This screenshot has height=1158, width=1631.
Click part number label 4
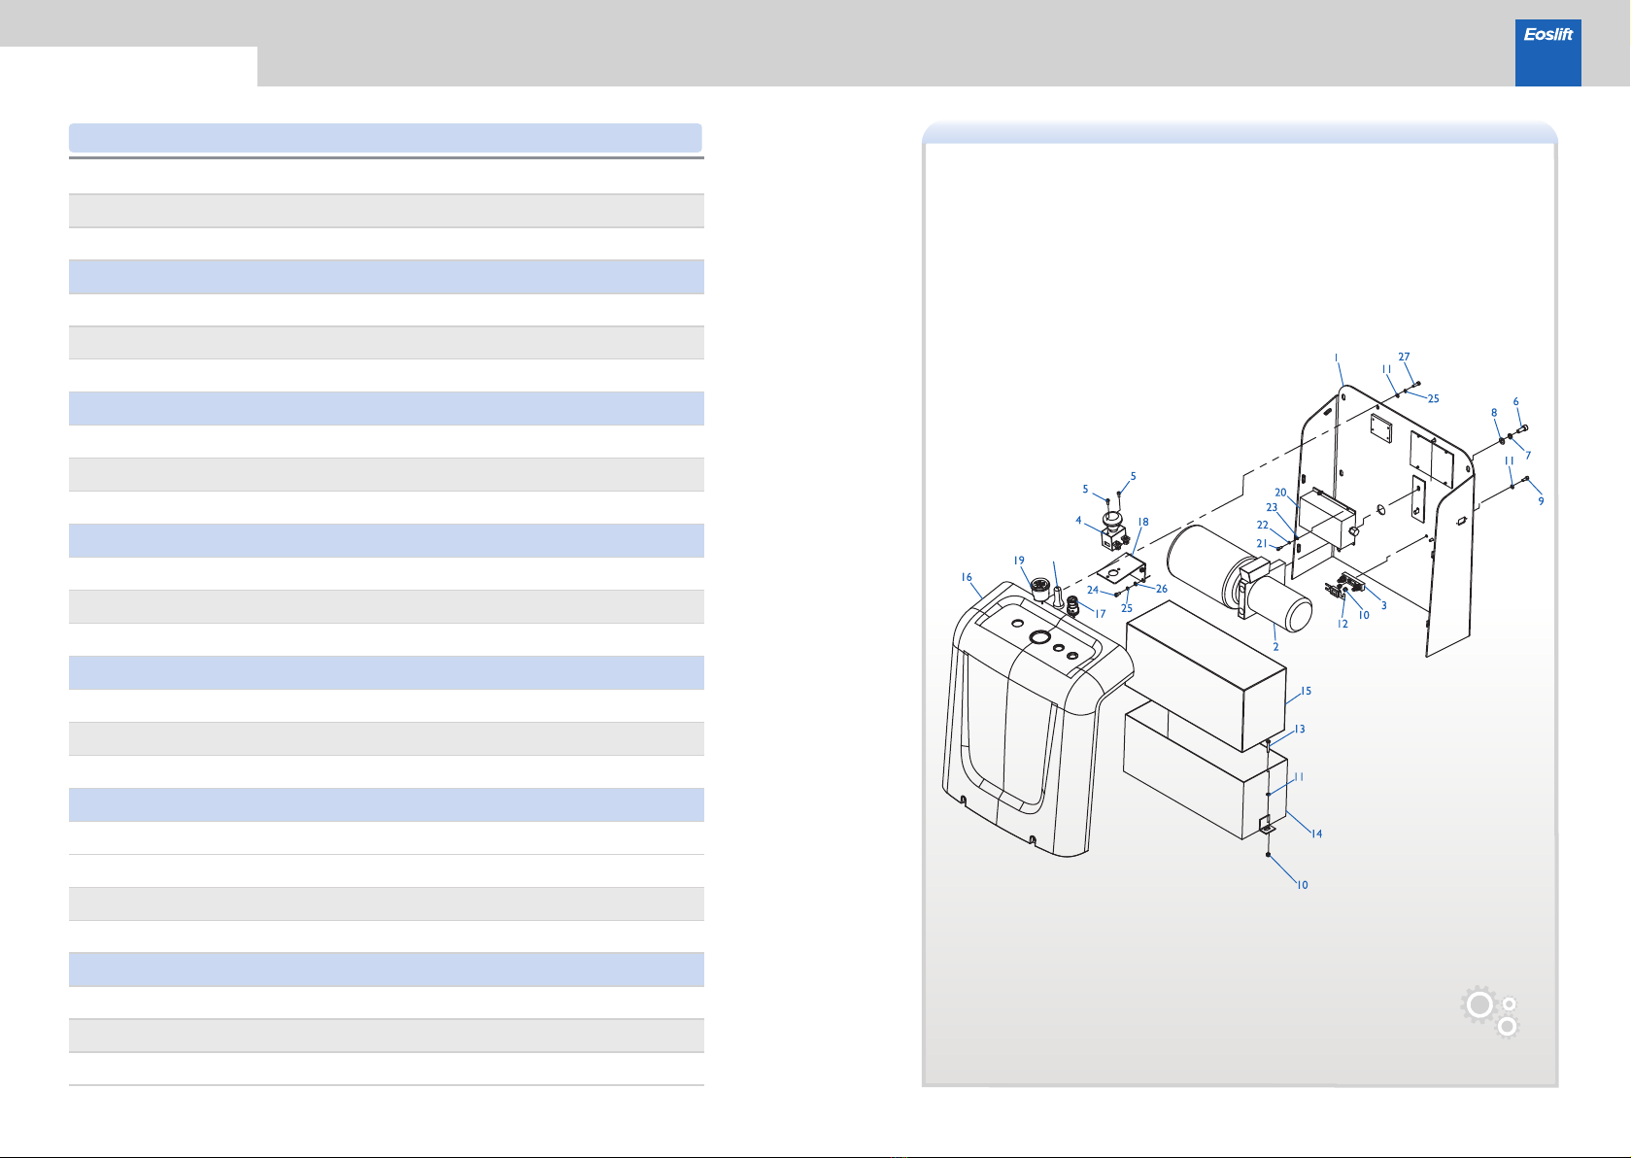pyautogui.click(x=1078, y=520)
